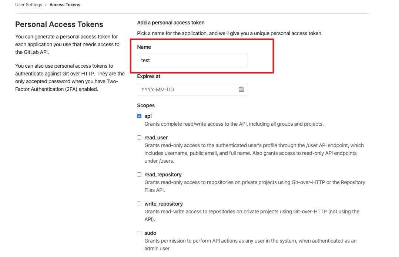Click the breadcrumb chevron separator

pos(46,4)
